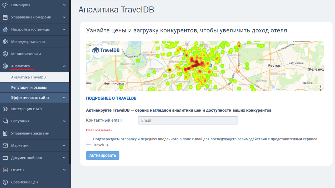
Task: Click the 'Контактный email' label
Action: (104, 120)
